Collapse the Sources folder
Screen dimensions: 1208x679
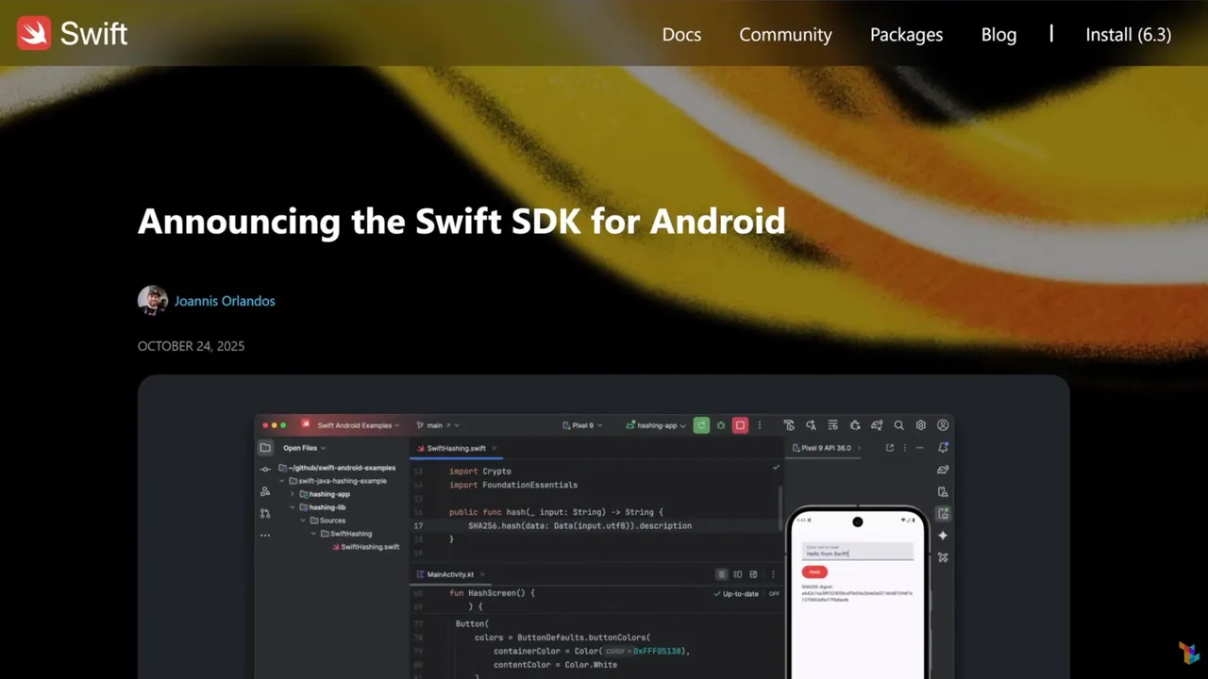303,521
